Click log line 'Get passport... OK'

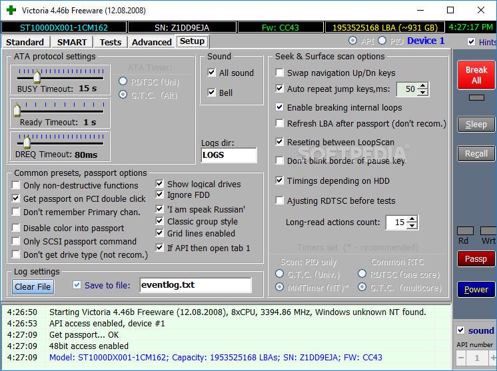[84, 335]
